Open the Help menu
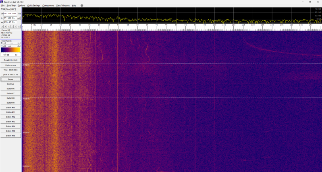The image size is (322, 172). (x=74, y=6)
